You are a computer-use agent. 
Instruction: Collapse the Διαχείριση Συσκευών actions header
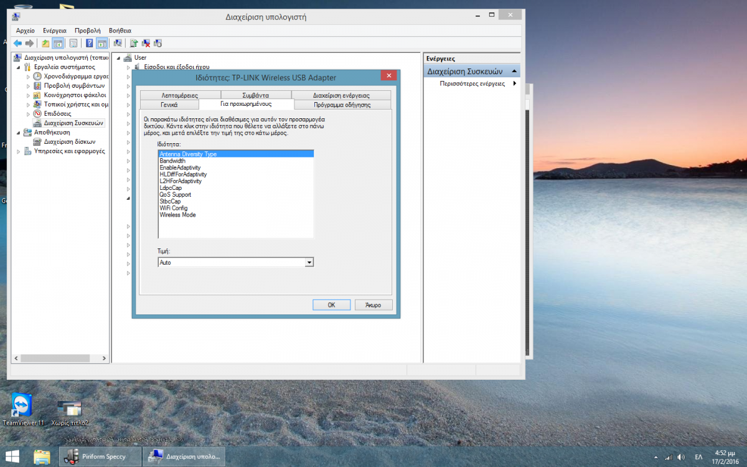(514, 71)
